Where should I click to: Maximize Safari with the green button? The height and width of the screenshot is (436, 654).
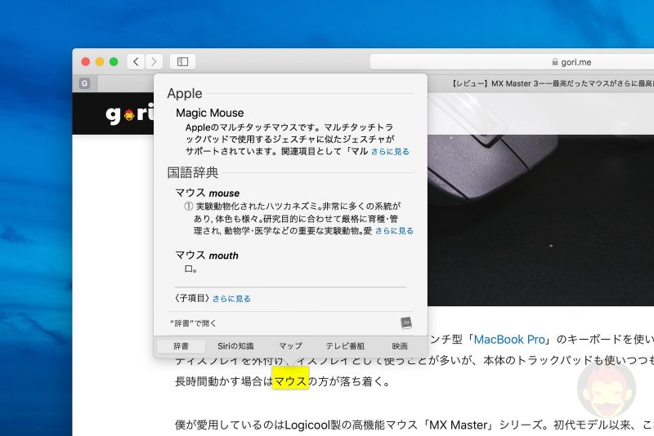(x=114, y=61)
